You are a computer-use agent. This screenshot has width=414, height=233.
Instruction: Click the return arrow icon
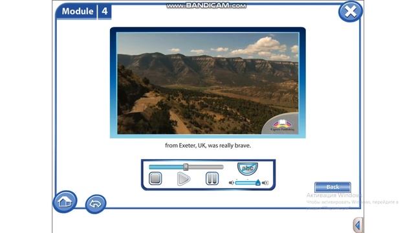[x=96, y=204]
